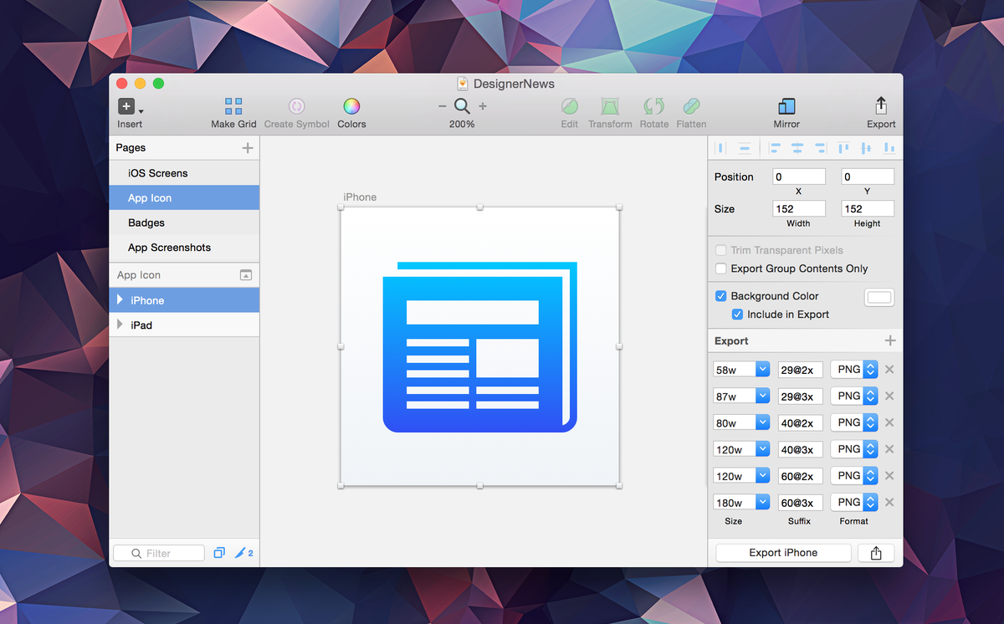The height and width of the screenshot is (624, 1004).
Task: Remove the 87w export row
Action: point(889,396)
